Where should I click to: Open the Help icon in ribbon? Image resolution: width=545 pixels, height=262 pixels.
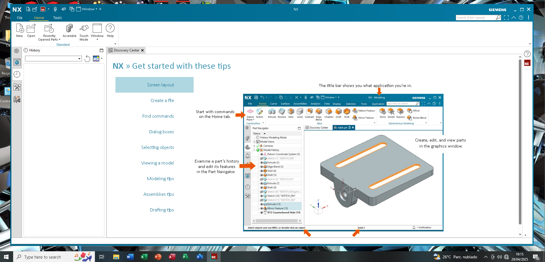[110, 30]
